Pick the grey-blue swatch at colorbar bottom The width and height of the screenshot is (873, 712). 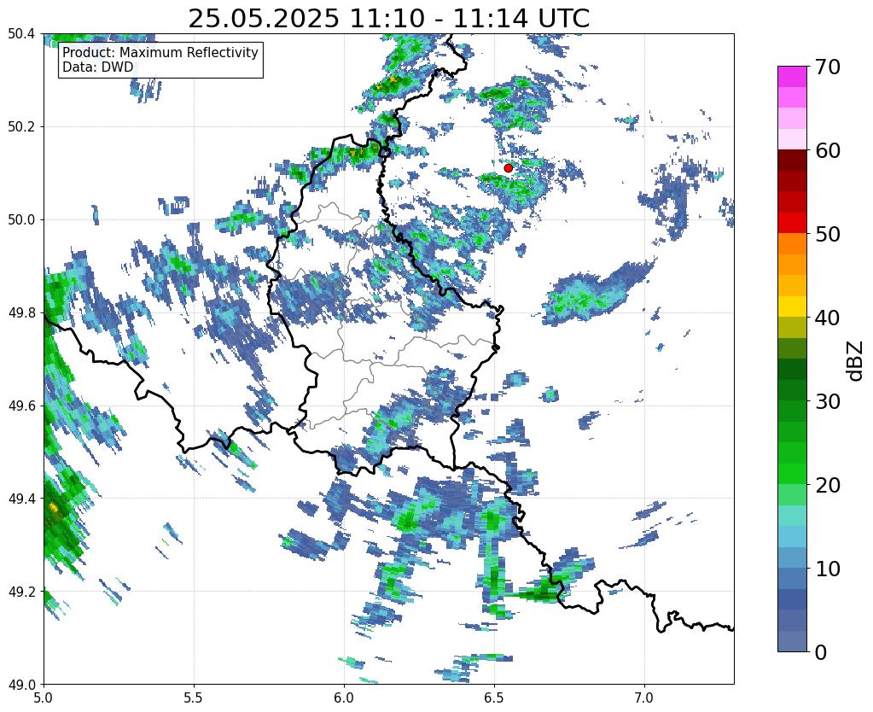pyautogui.click(x=792, y=641)
